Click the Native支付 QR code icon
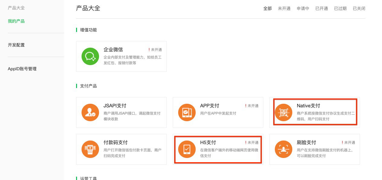Screen dimensions: 382x180 [x=284, y=112]
